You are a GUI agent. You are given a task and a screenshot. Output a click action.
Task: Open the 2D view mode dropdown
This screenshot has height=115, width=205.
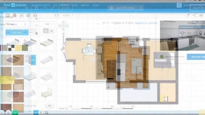pyautogui.click(x=198, y=22)
